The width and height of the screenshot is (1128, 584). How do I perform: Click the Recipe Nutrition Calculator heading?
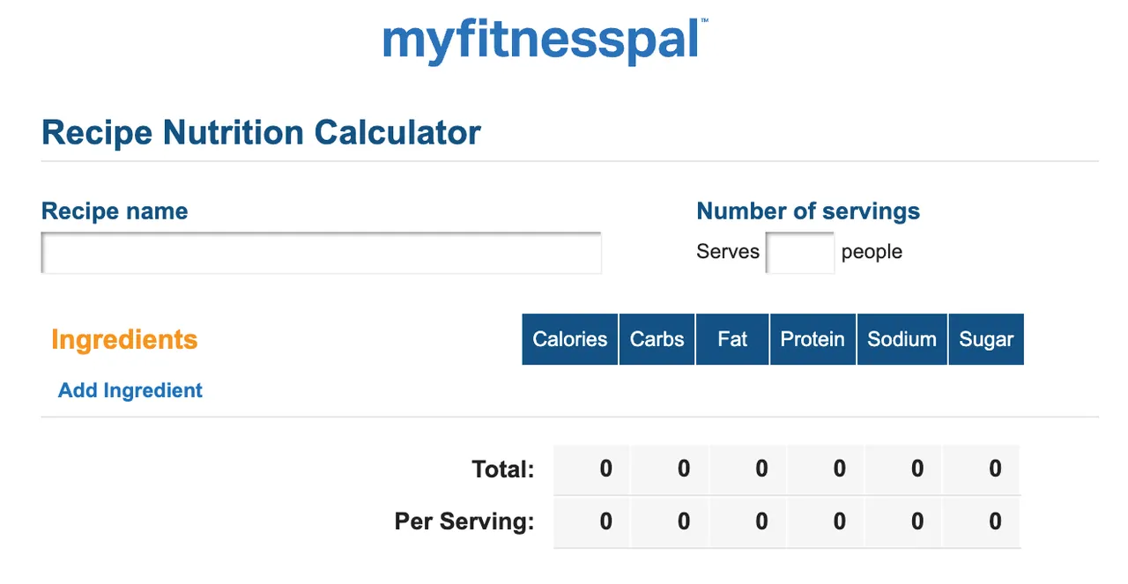(261, 133)
